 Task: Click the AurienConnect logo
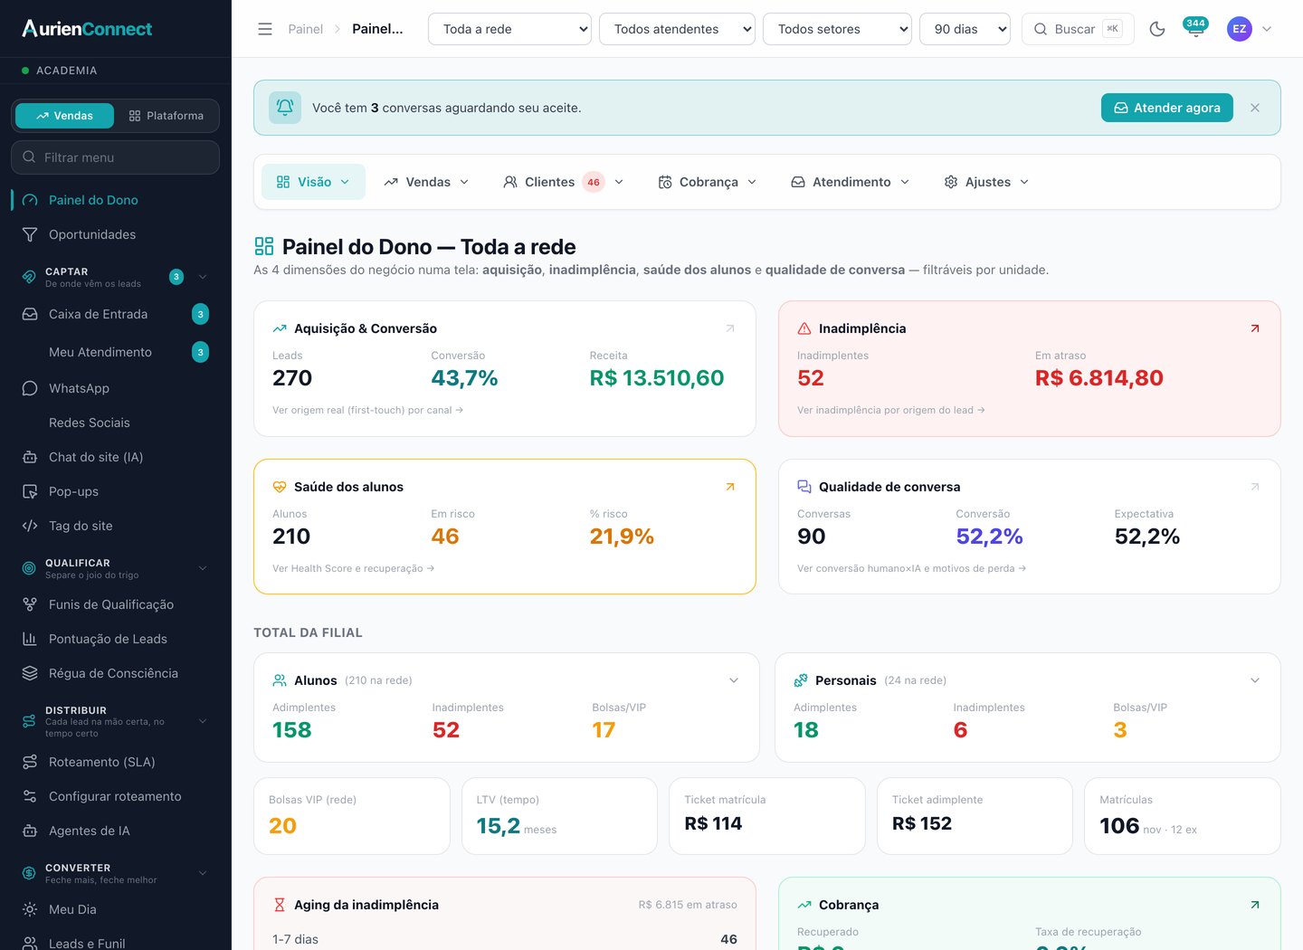[87, 29]
